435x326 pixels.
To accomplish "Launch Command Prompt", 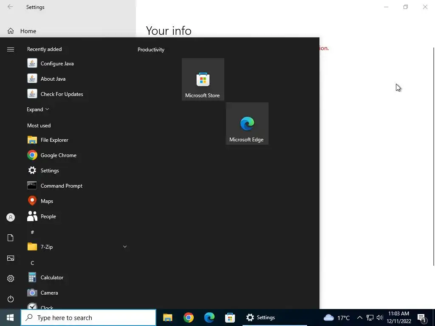I will coord(78,186).
